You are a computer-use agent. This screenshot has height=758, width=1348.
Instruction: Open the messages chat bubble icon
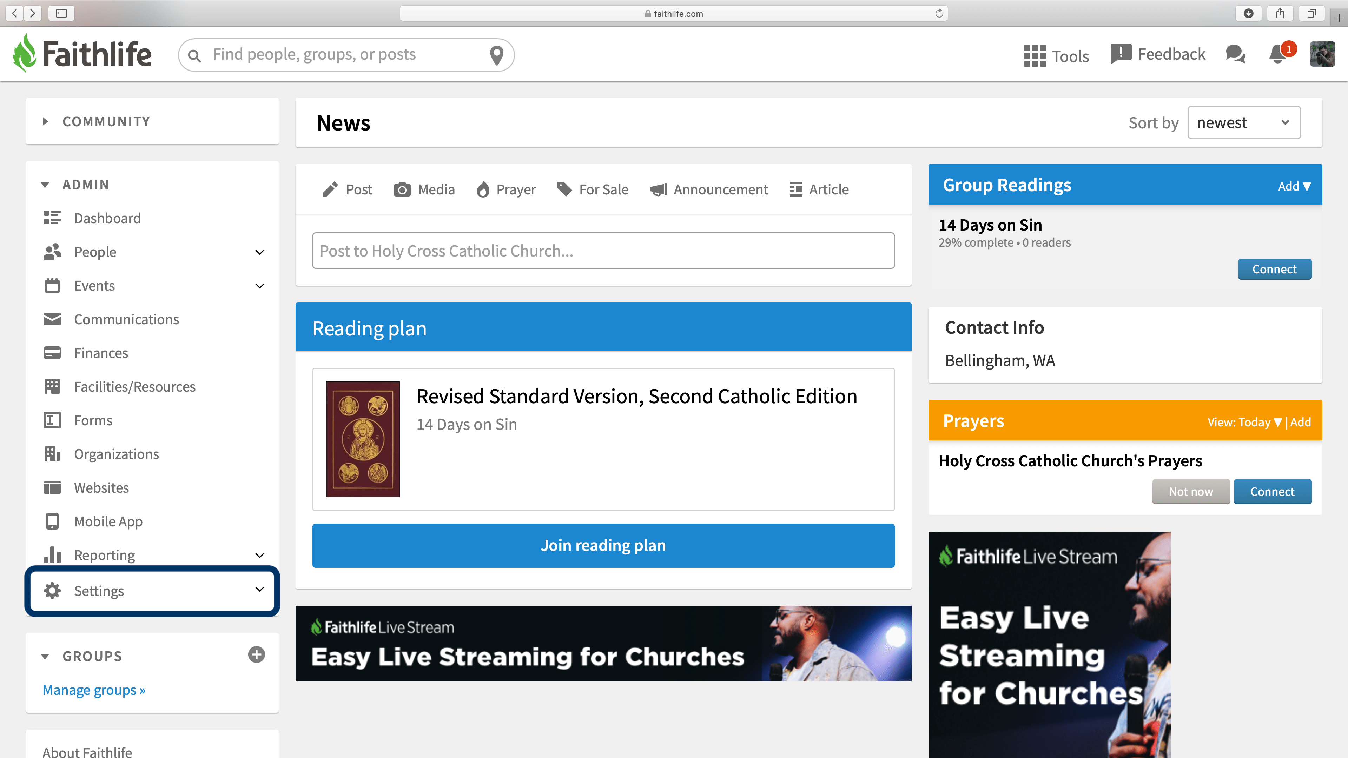pos(1236,54)
